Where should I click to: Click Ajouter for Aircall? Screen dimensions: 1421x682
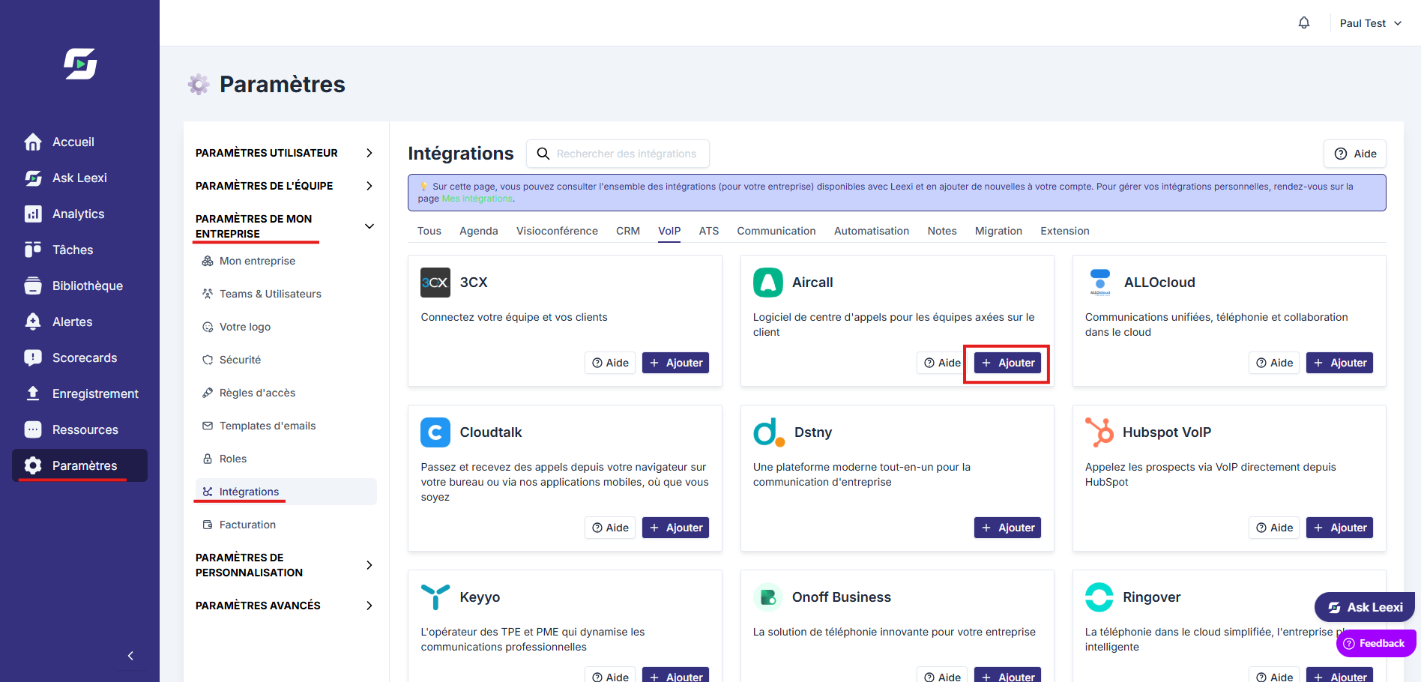(x=1007, y=363)
